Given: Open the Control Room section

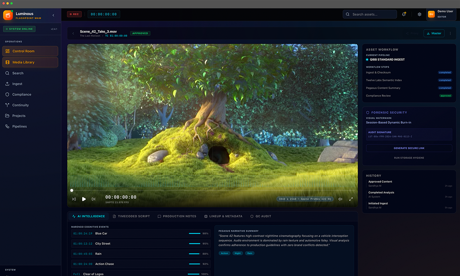Looking at the screenshot, I should click(30, 51).
